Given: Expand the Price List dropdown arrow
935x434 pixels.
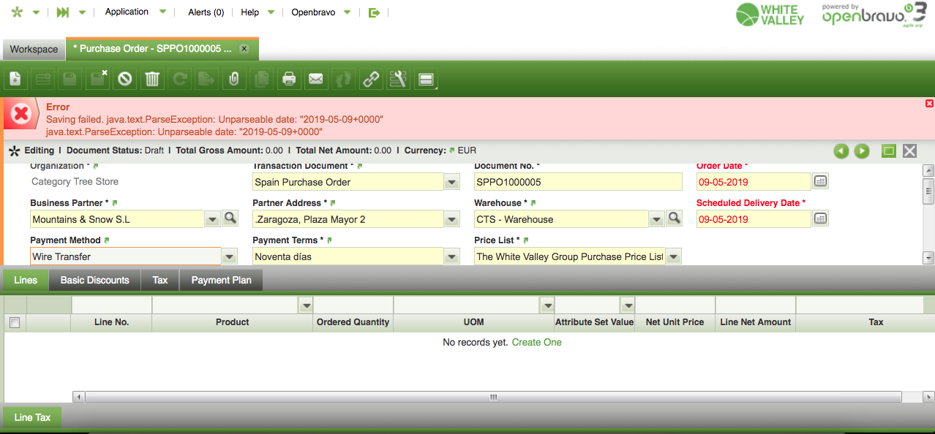Looking at the screenshot, I should pos(673,256).
